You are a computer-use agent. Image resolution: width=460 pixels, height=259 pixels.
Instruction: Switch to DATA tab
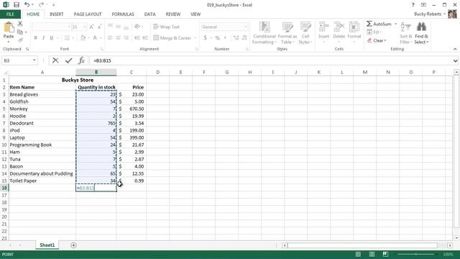pyautogui.click(x=149, y=14)
